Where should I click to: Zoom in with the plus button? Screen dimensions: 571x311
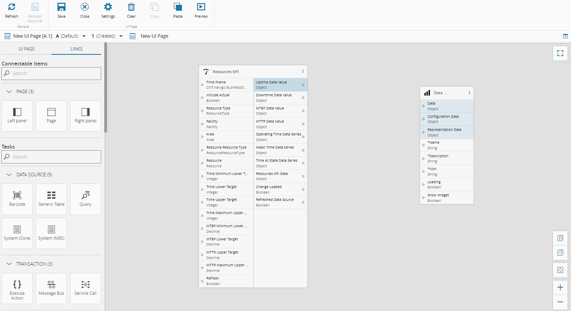560,287
